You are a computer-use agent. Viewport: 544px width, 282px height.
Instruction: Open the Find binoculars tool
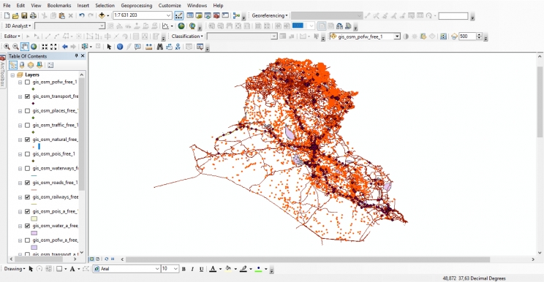(x=160, y=47)
